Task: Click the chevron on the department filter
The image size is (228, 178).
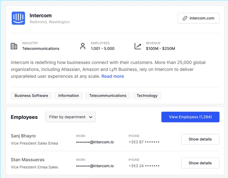Action: (x=91, y=117)
